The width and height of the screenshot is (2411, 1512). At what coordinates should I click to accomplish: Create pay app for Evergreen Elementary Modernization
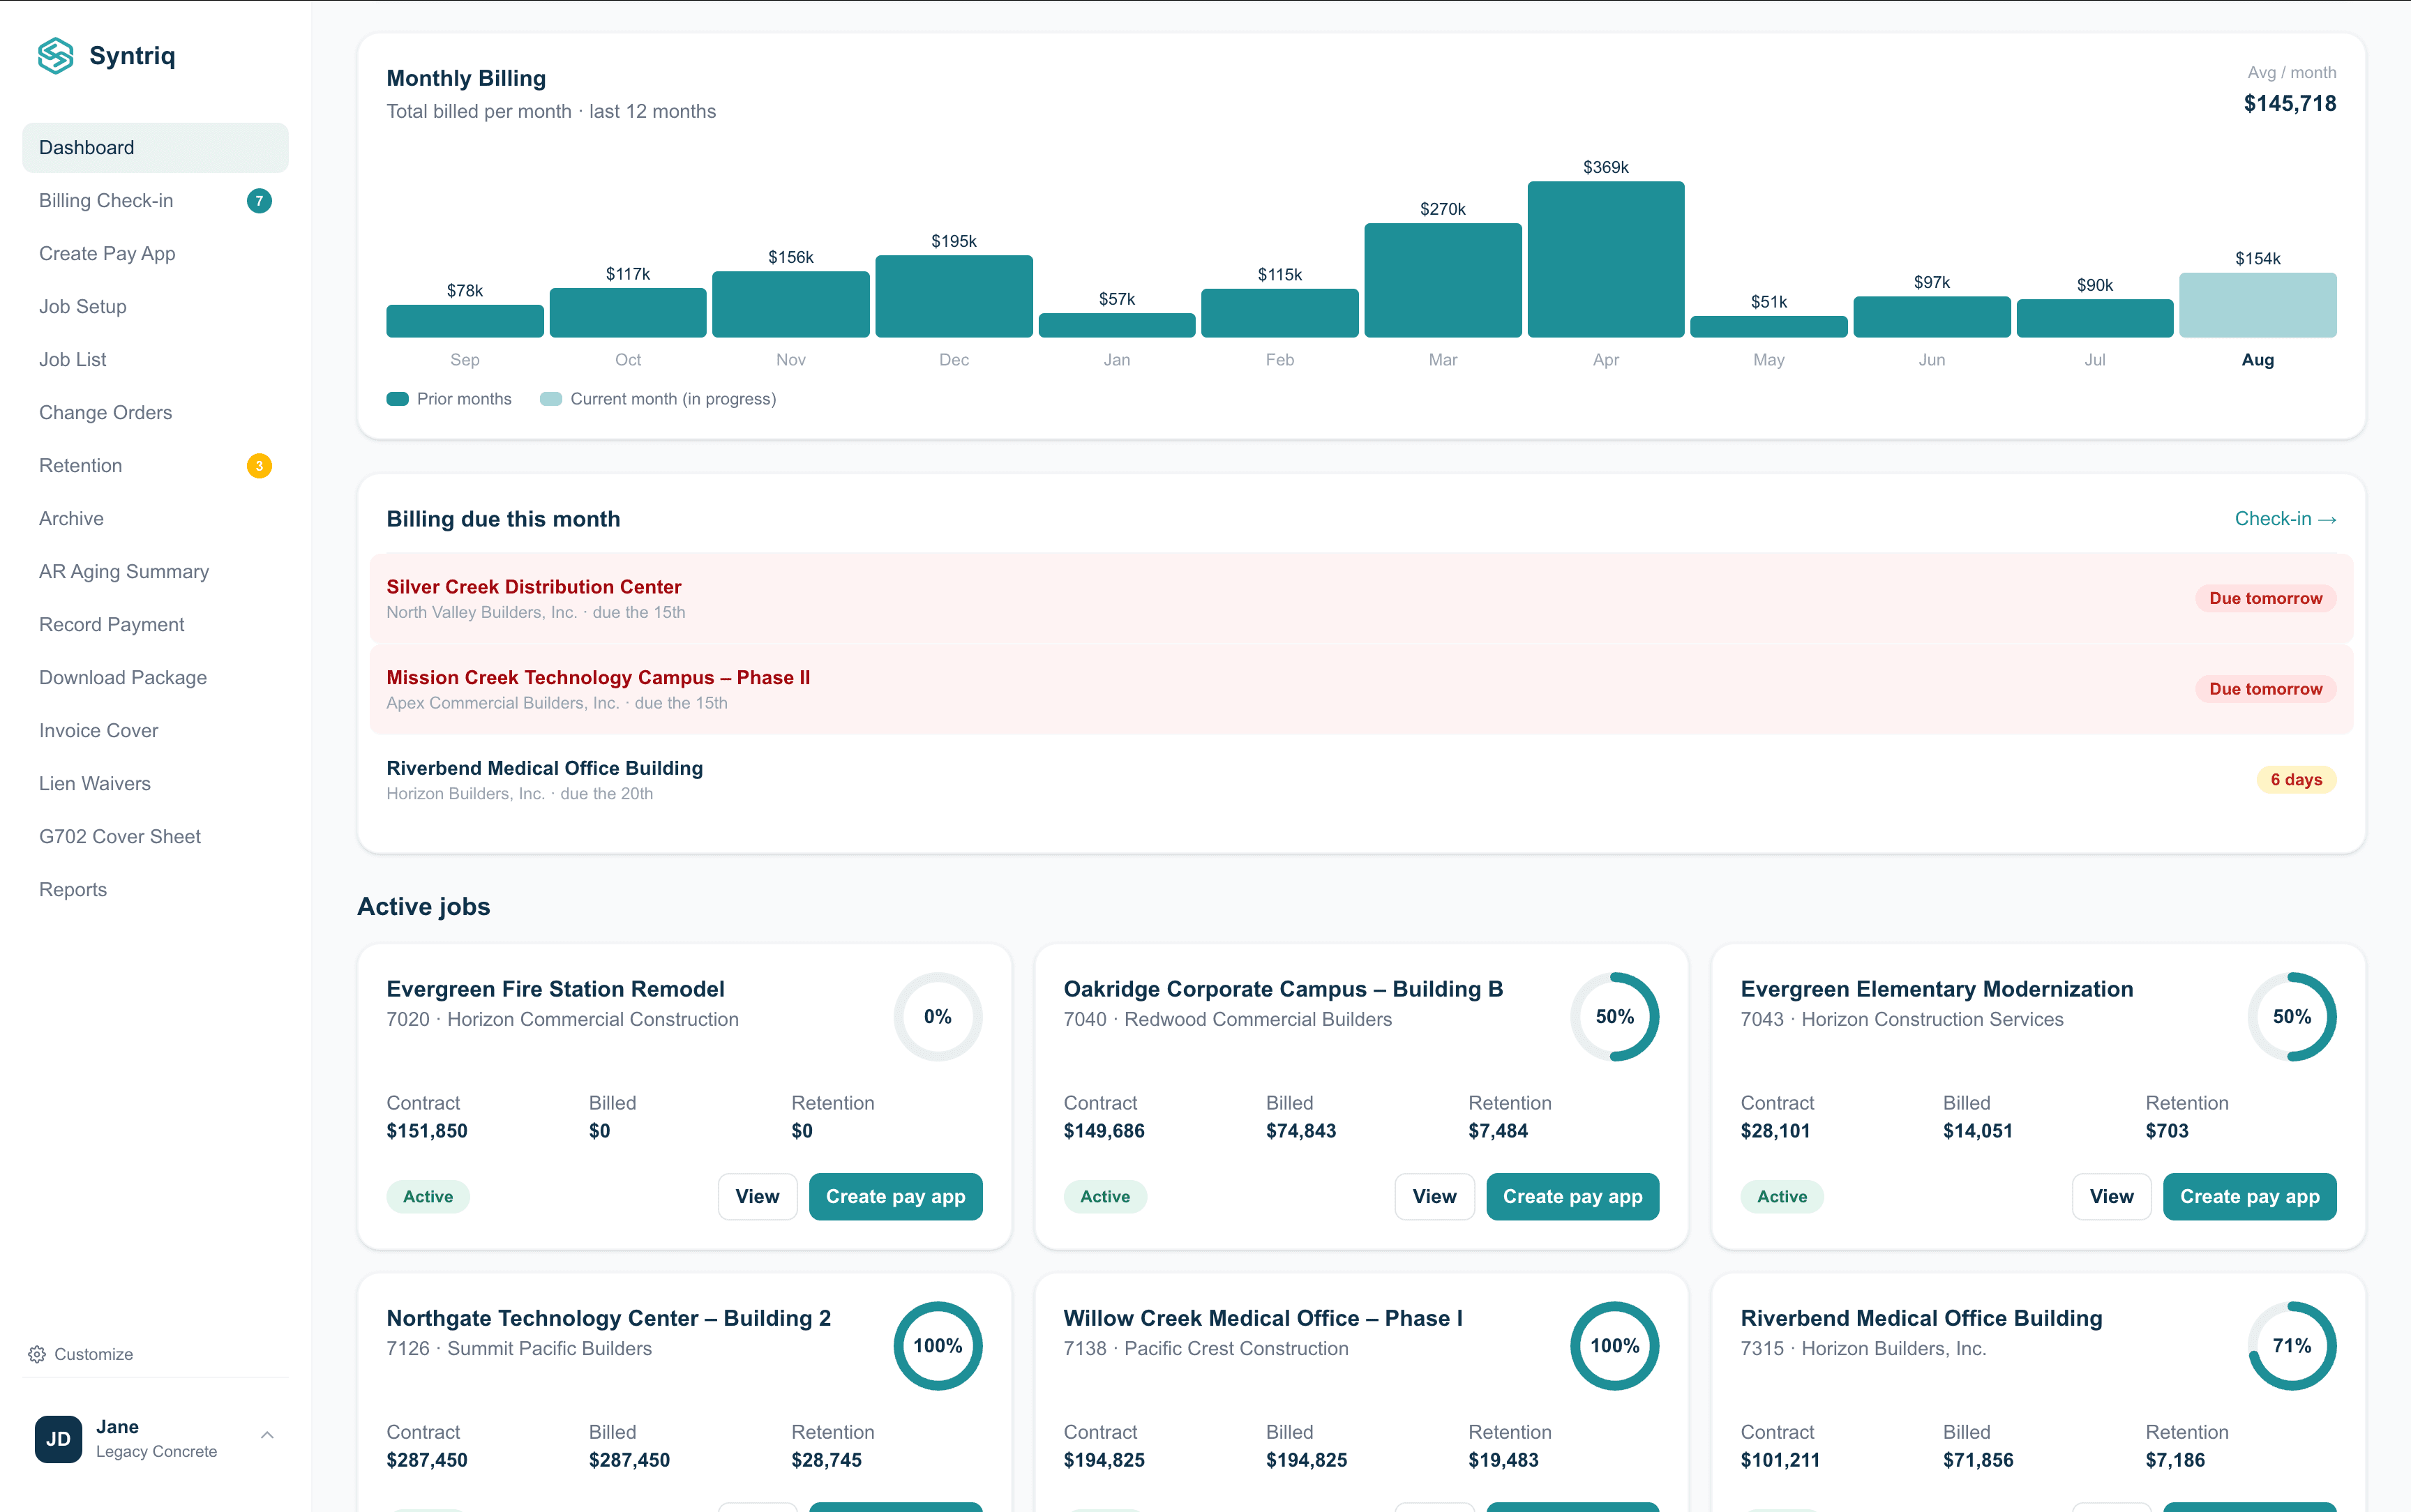(x=2249, y=1197)
